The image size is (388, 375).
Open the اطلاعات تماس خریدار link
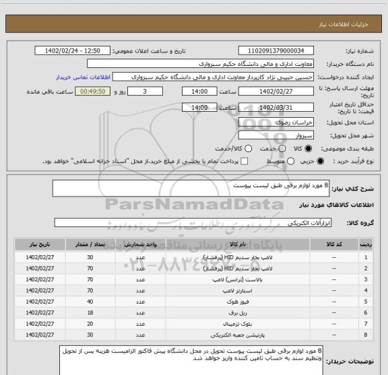click(83, 77)
